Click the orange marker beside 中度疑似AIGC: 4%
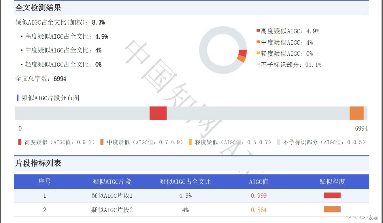This screenshot has height=223, width=383. coord(258,42)
